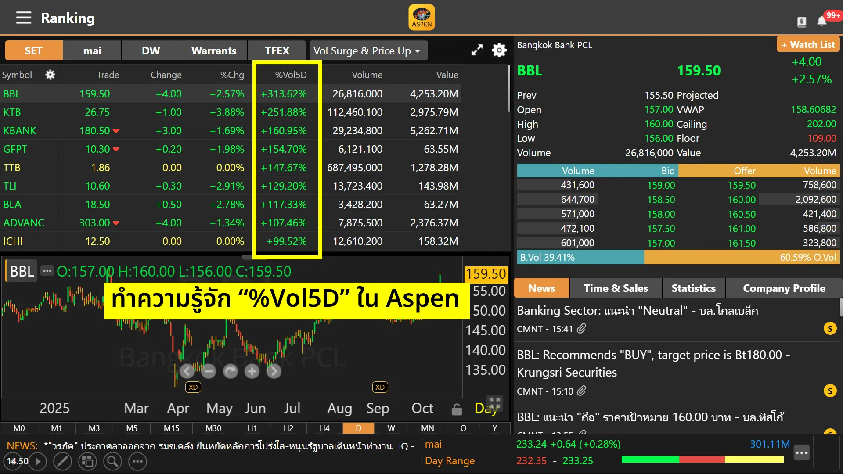Image resolution: width=843 pixels, height=474 pixels.
Task: Select the H1 timeframe
Action: click(252, 428)
